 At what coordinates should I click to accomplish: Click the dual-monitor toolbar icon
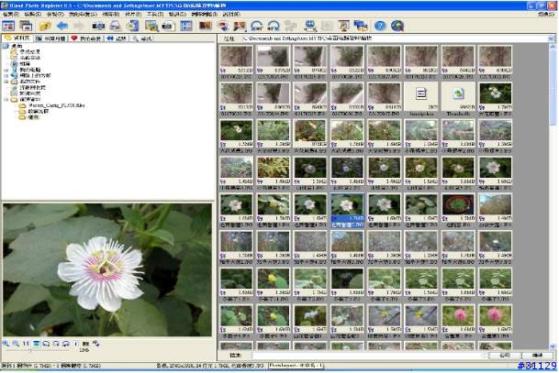click(x=361, y=26)
